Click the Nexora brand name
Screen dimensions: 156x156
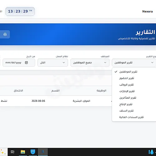click(x=148, y=12)
